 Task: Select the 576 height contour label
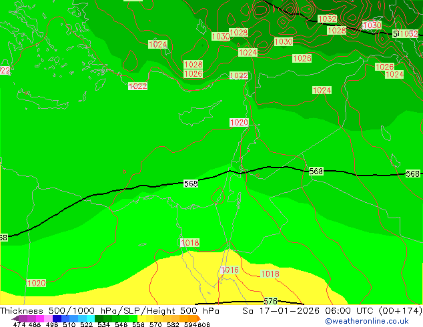pos(270,301)
